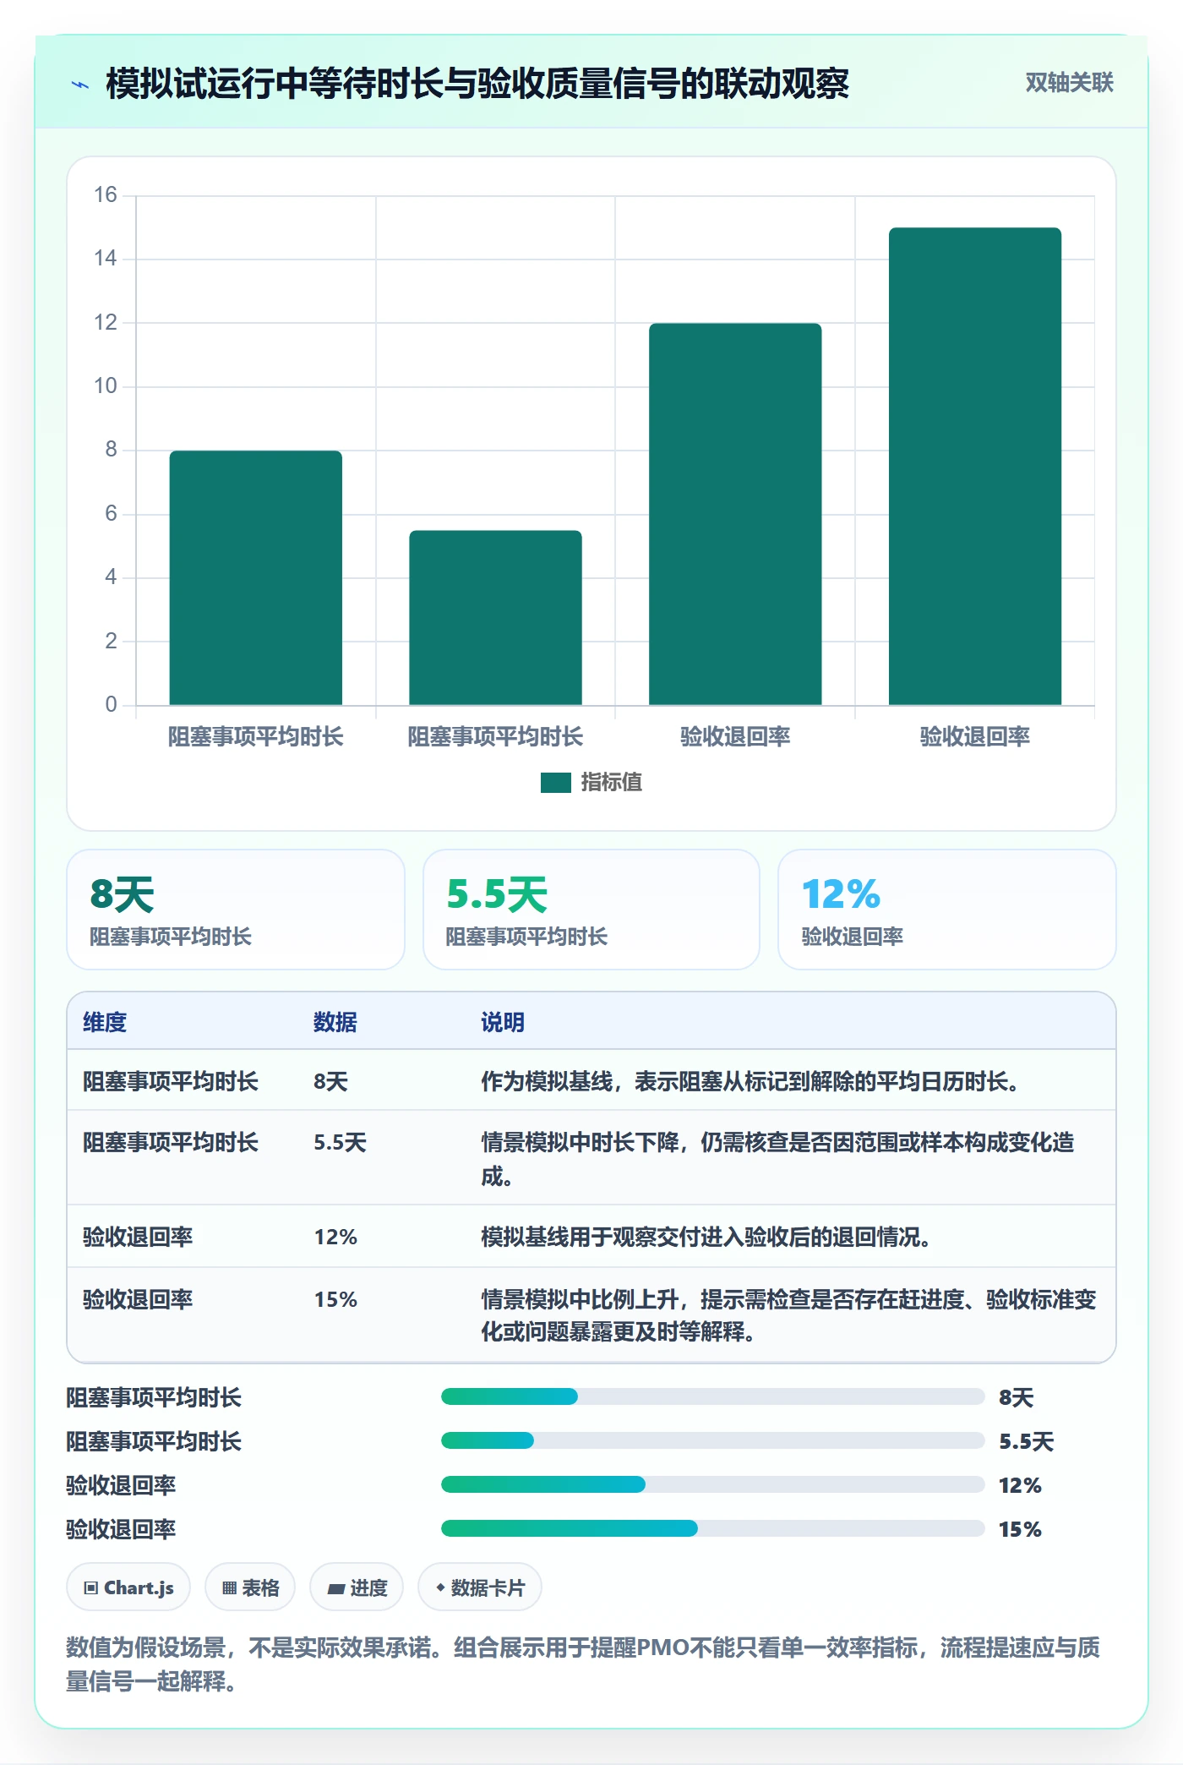Select the description starting 模拟基线用于观察
Image resolution: width=1183 pixels, height=1765 pixels.
[x=706, y=1237]
